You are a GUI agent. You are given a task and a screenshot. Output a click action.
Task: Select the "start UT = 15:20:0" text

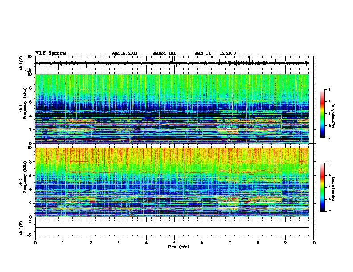point(215,53)
